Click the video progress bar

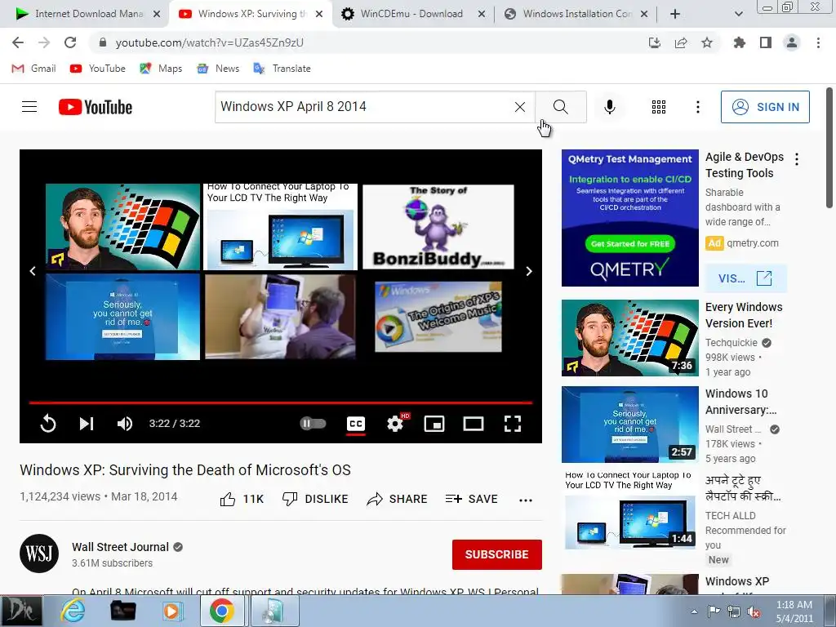[281, 402]
